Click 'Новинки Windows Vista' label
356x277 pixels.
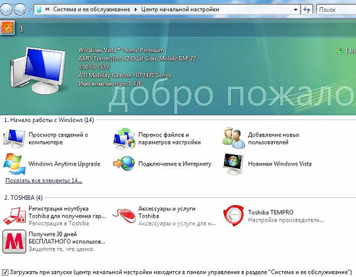pos(280,164)
